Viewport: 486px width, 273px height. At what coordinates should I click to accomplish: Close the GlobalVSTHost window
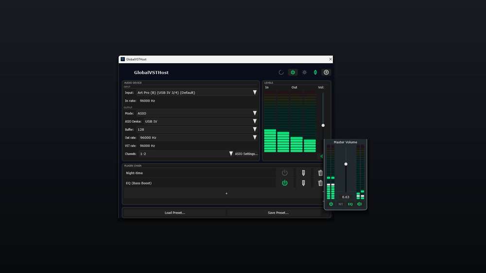coord(330,59)
